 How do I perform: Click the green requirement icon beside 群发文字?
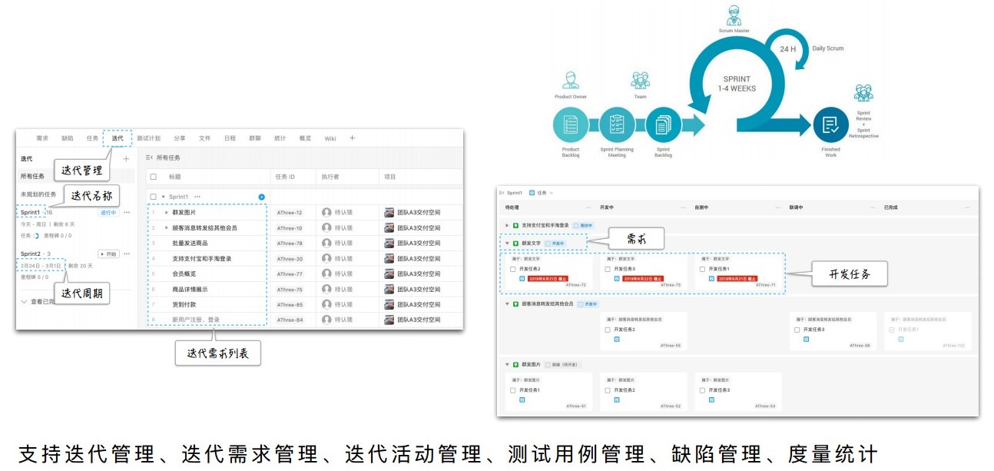(x=516, y=244)
